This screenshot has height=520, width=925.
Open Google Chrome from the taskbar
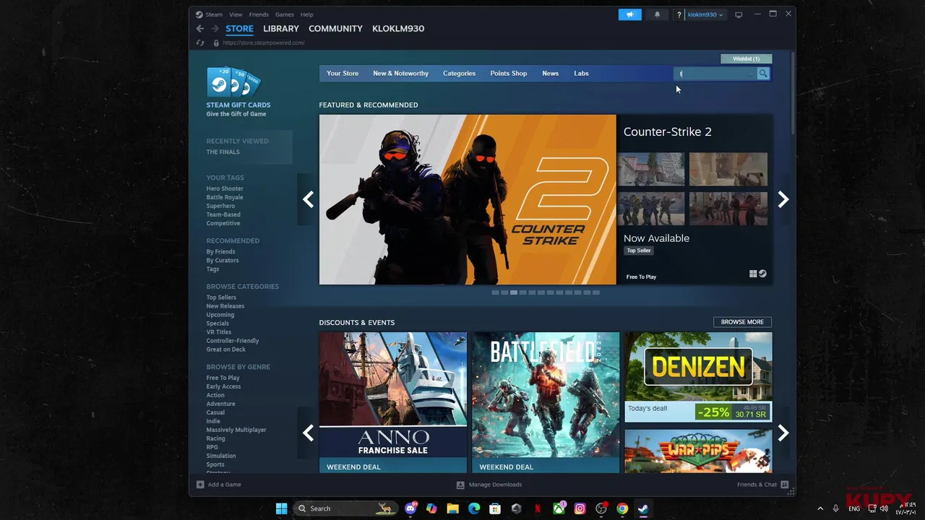(x=622, y=508)
